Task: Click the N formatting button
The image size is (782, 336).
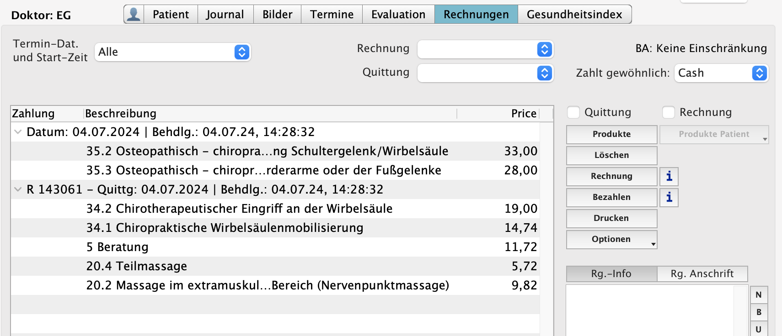Action: pyautogui.click(x=759, y=295)
